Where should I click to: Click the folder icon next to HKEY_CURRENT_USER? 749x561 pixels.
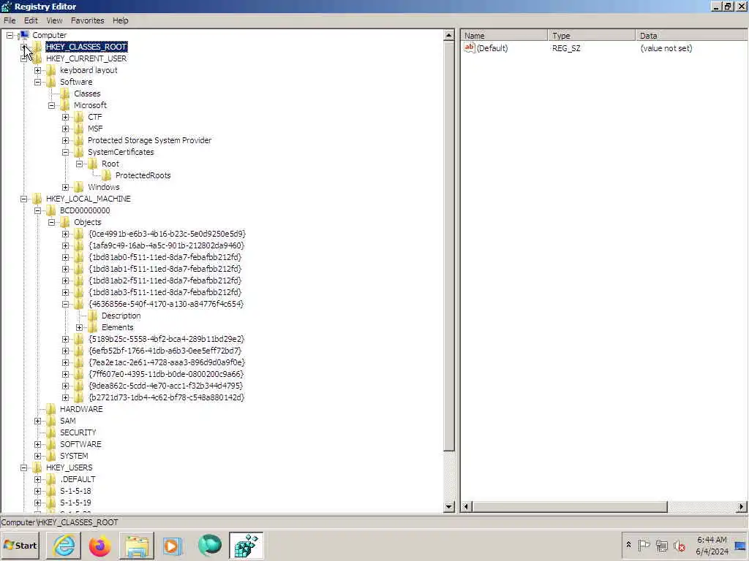click(x=37, y=58)
